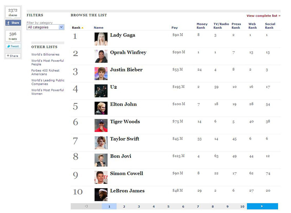Sort by the Pay column header
This screenshot has height=213, width=291.
(x=174, y=28)
